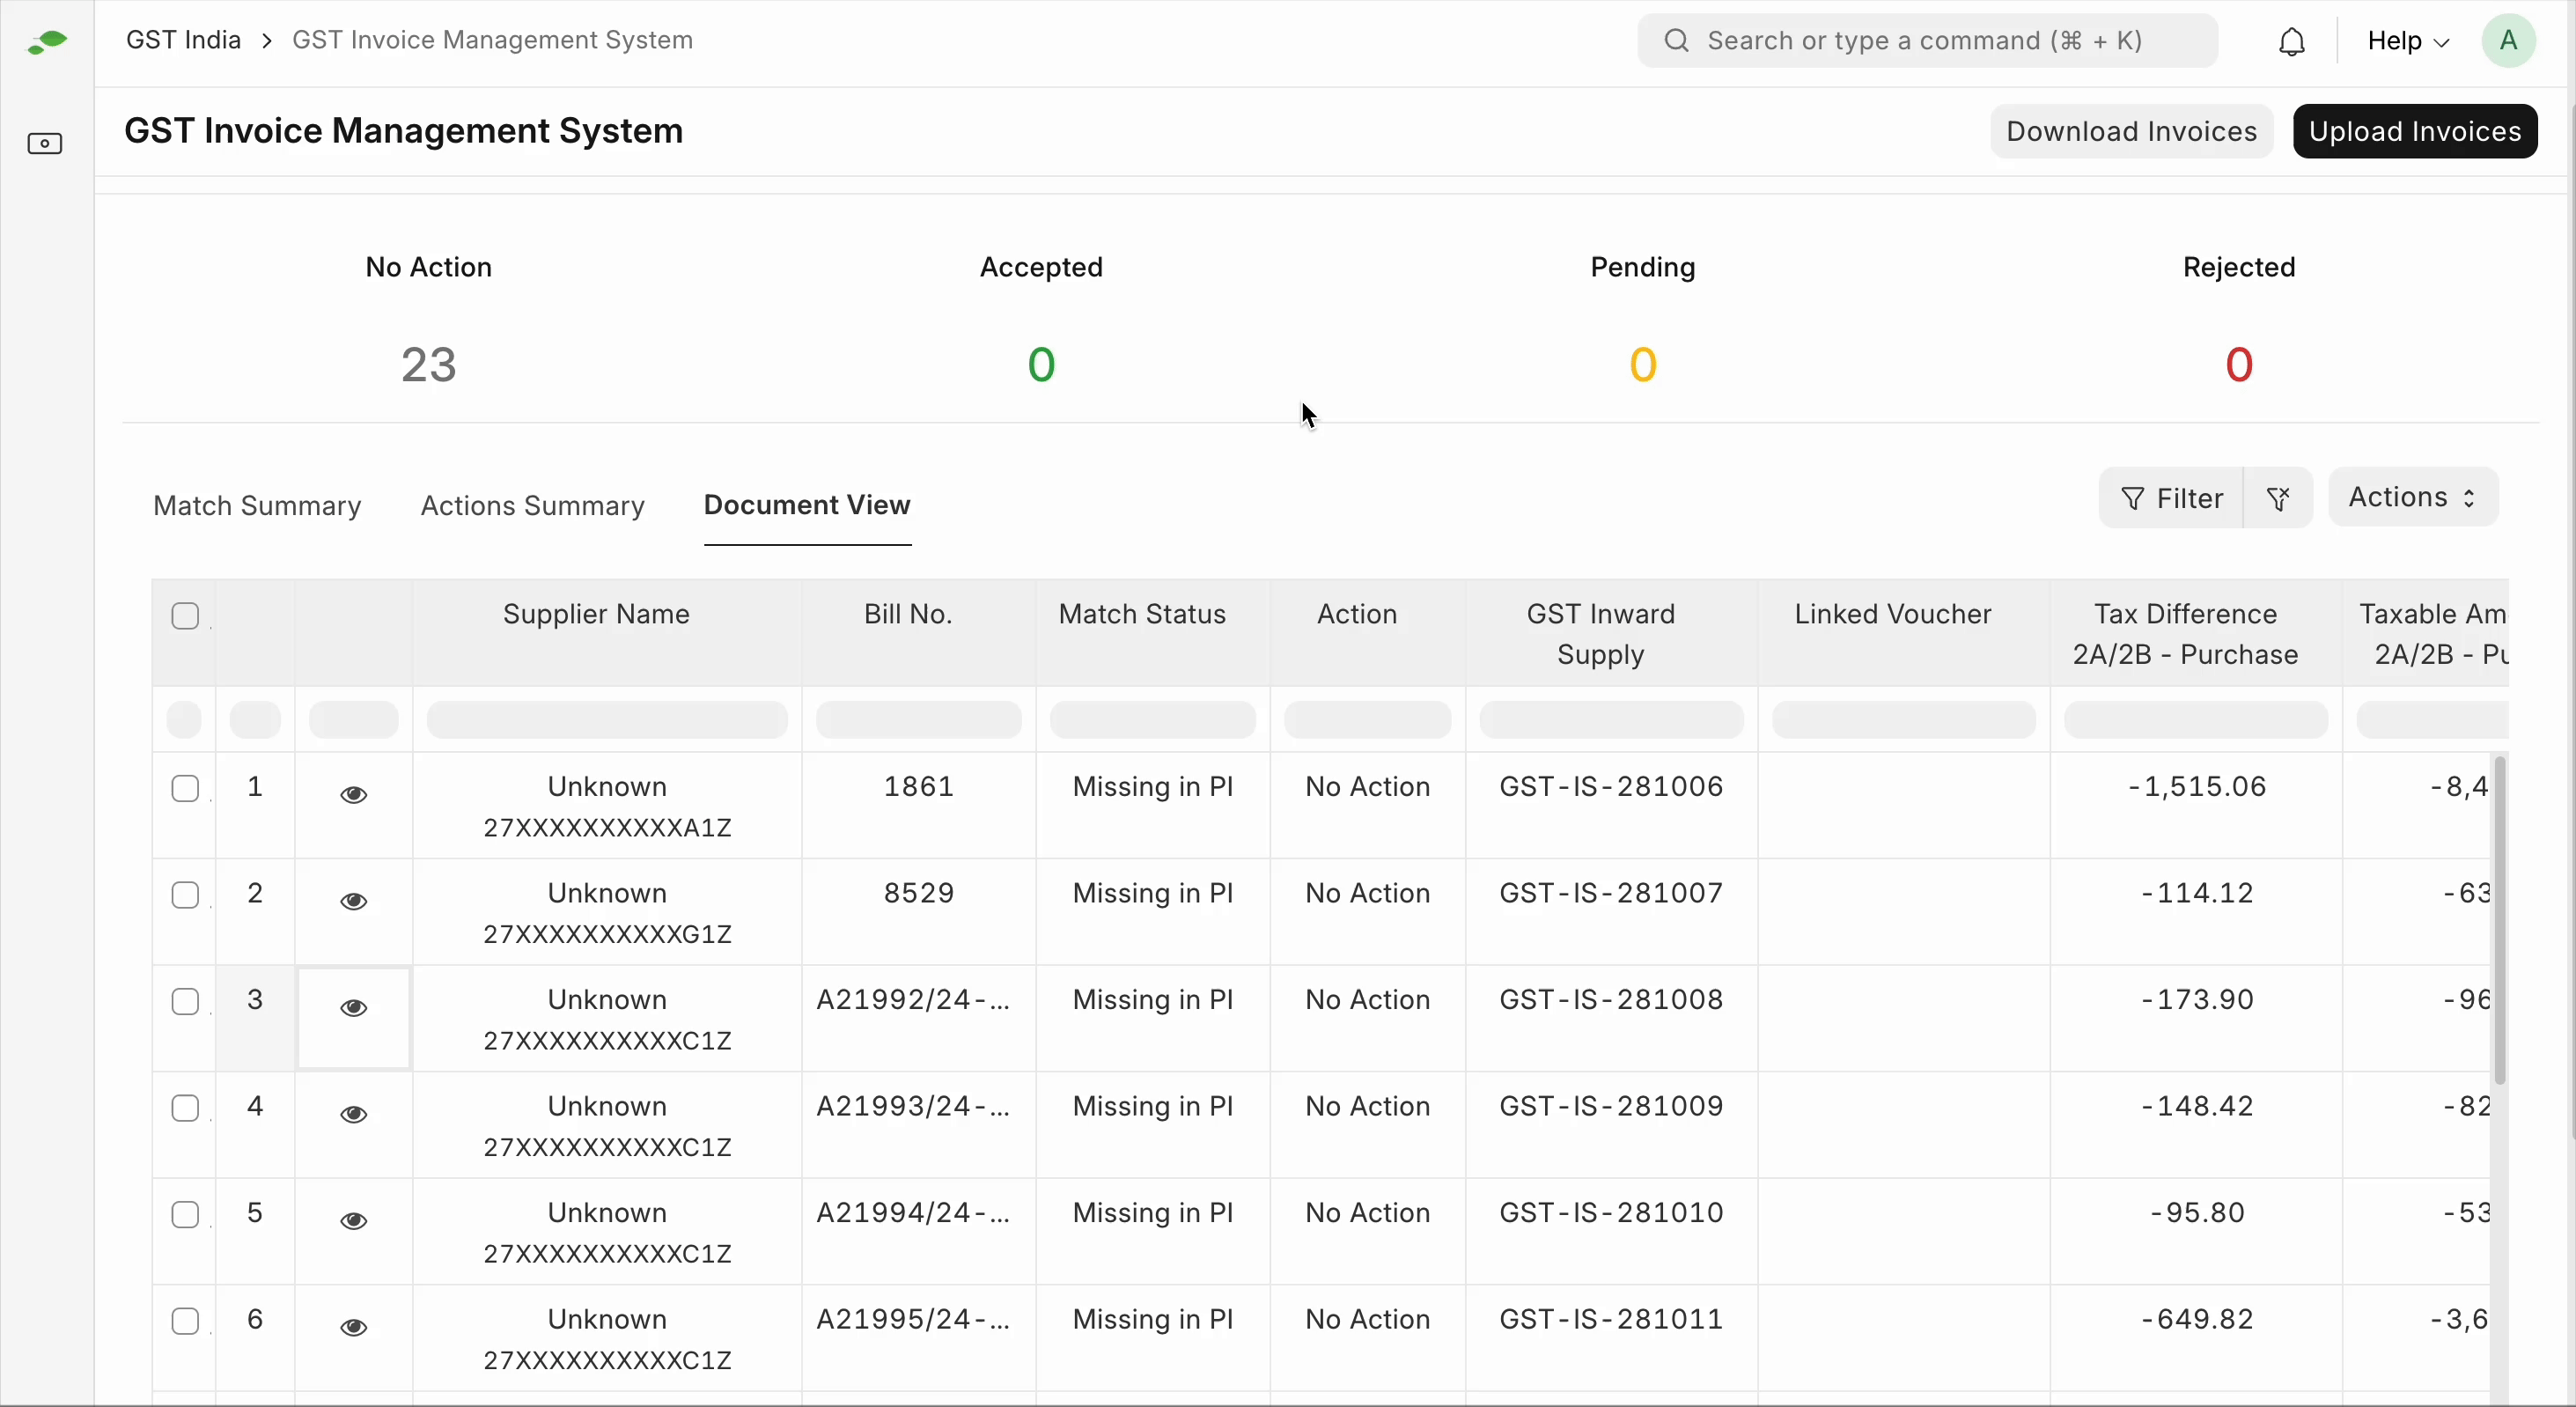Select the Document View tab
Image resolution: width=2576 pixels, height=1407 pixels.
pyautogui.click(x=807, y=505)
